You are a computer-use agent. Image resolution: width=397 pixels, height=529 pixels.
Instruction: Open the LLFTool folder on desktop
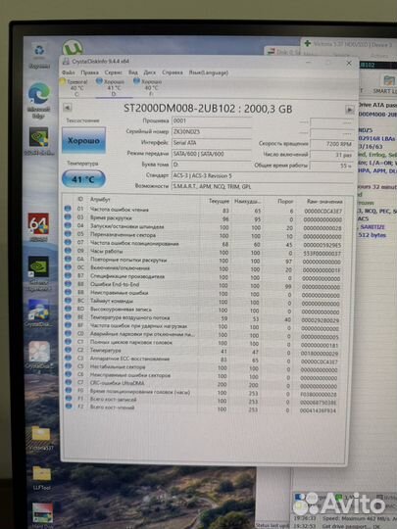pos(42,474)
